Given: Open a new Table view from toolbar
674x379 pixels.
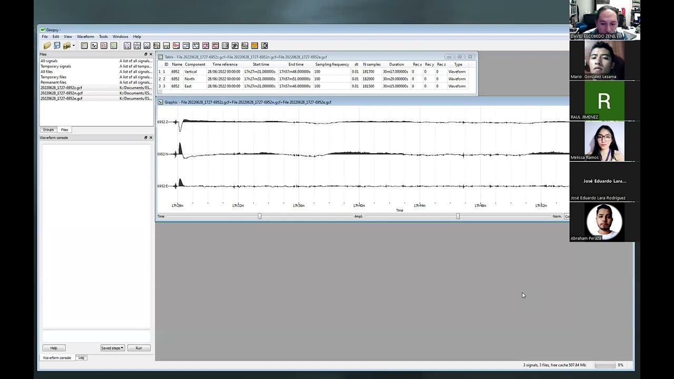Looking at the screenshot, I should tap(84, 46).
